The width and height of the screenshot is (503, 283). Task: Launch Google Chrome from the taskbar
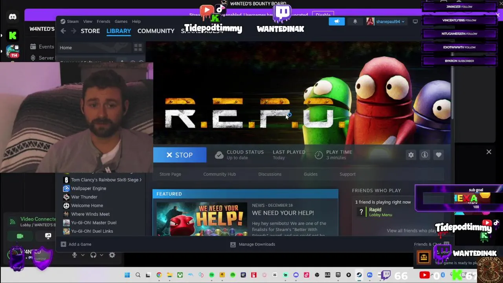tap(159, 275)
